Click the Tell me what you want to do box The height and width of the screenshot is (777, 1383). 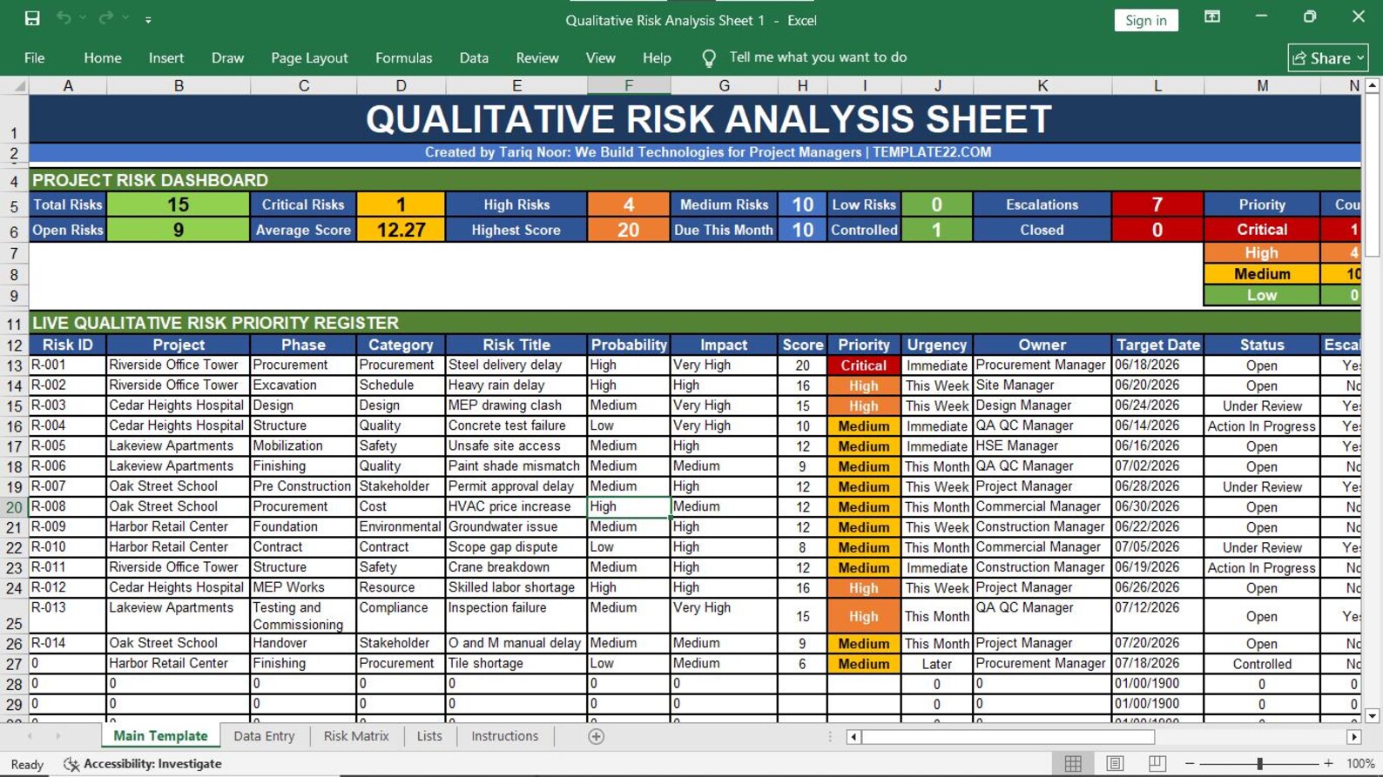pos(818,57)
